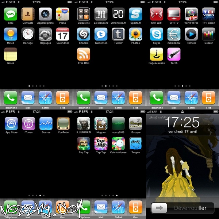The image size is (219, 219).
Task: Open the yellow Notes app
Action: coord(11,54)
